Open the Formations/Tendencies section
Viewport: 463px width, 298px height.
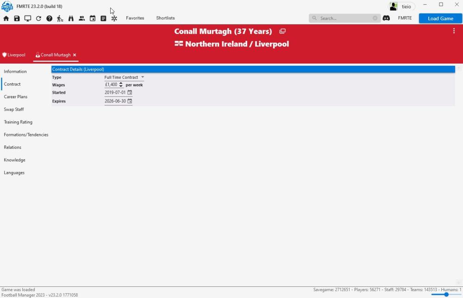[x=26, y=135]
